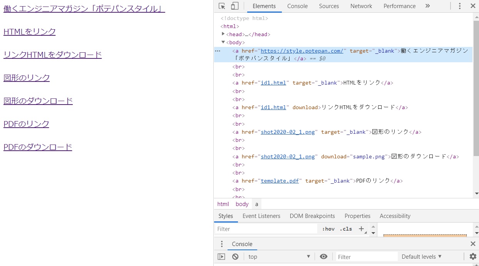Open the Default levels dropdown
479x266 pixels.
[x=422, y=256]
